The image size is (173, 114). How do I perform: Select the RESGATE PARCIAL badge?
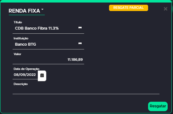(129, 8)
